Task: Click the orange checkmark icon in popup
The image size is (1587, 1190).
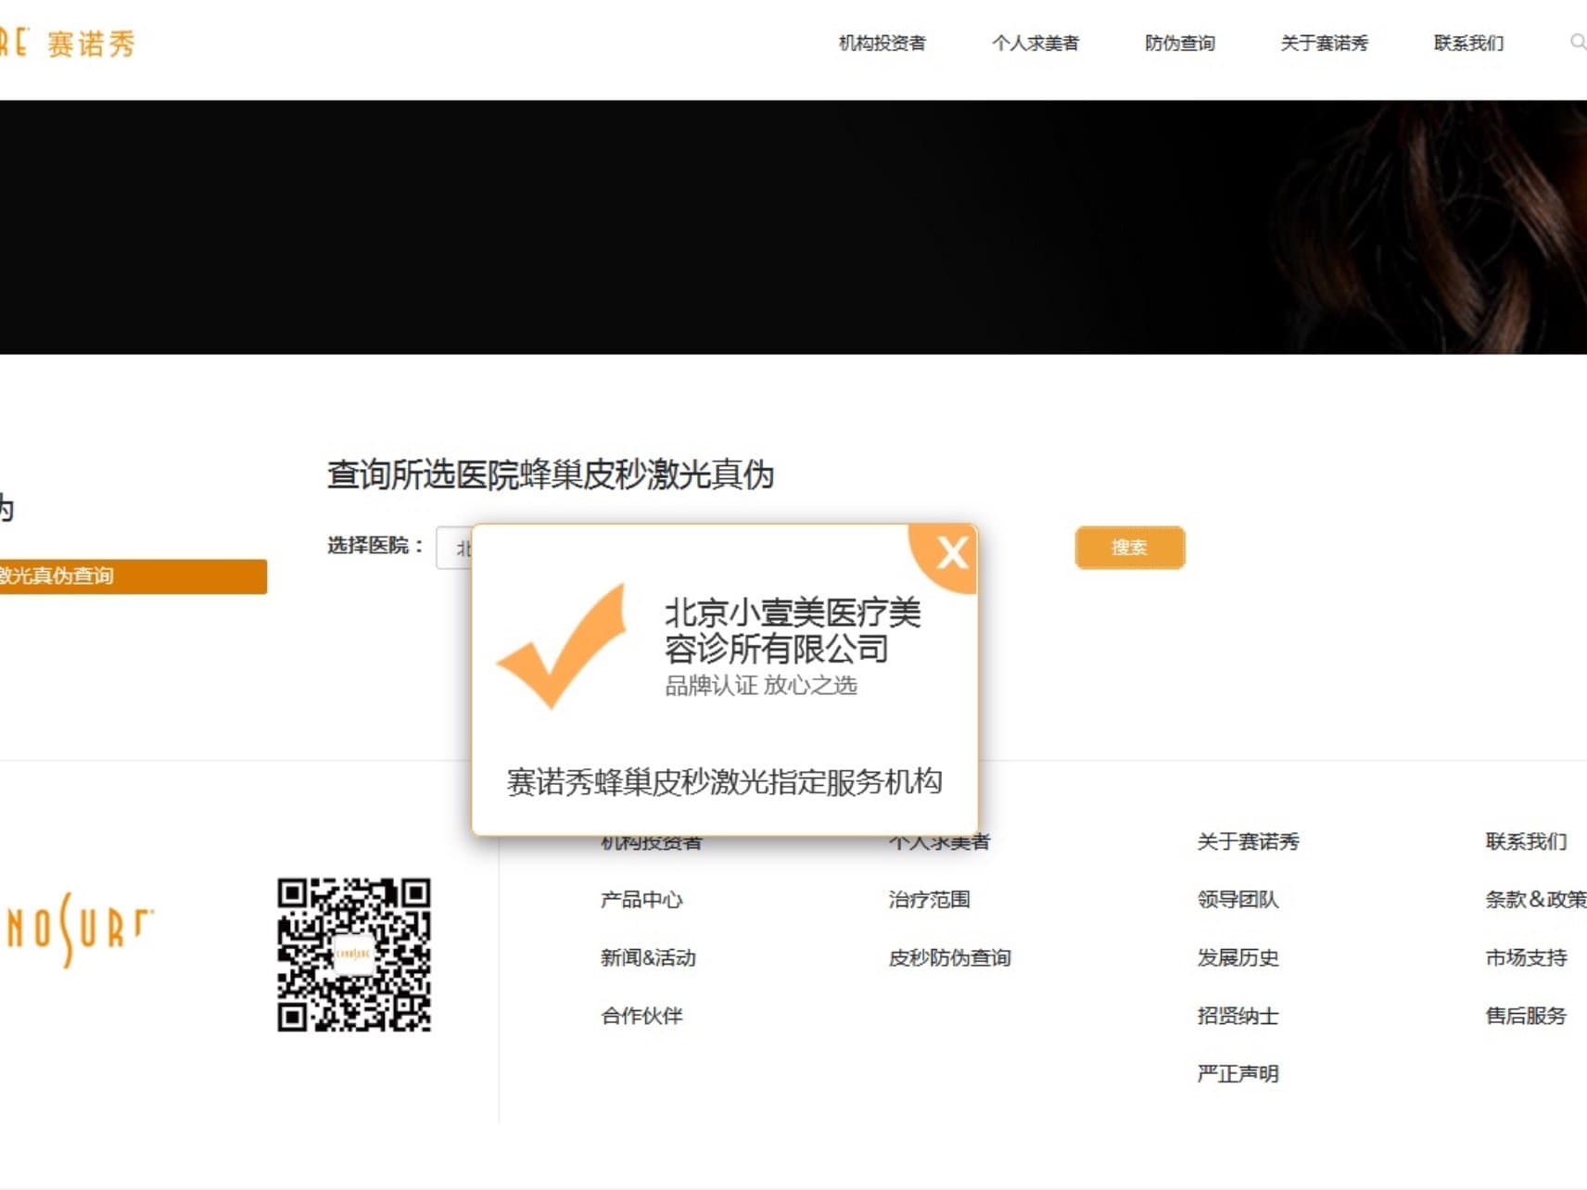Action: pos(563,646)
